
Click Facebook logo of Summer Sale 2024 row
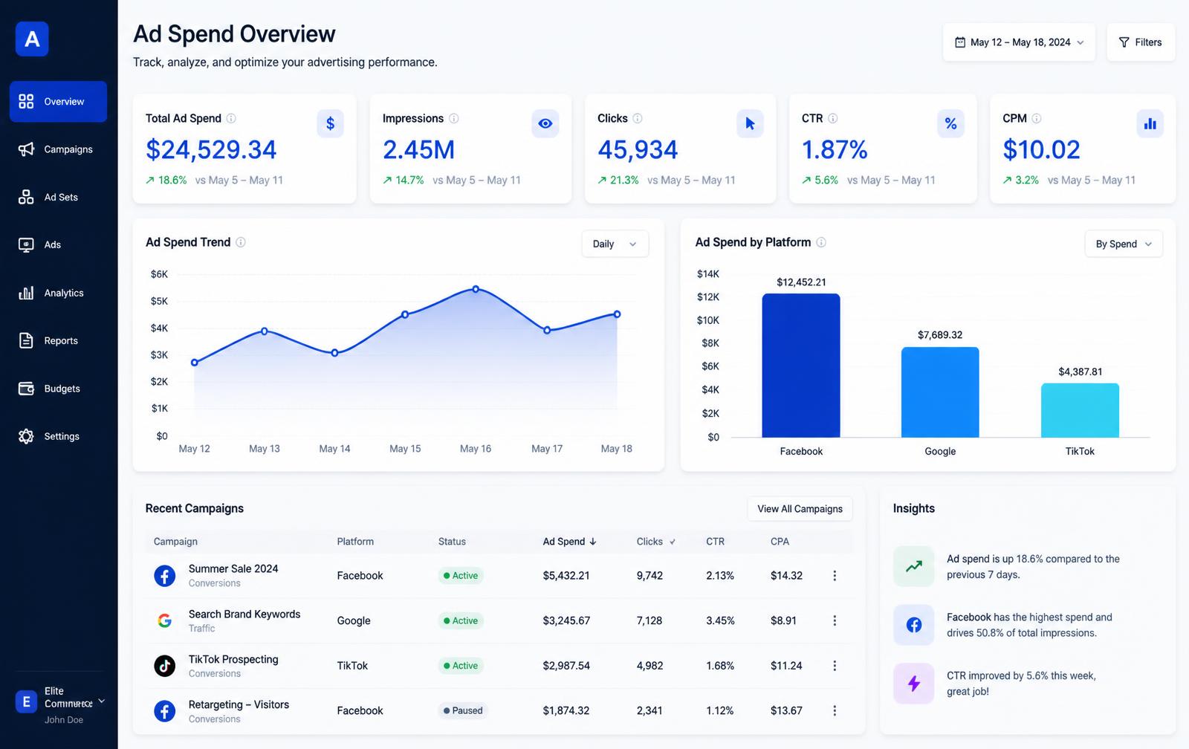[164, 576]
